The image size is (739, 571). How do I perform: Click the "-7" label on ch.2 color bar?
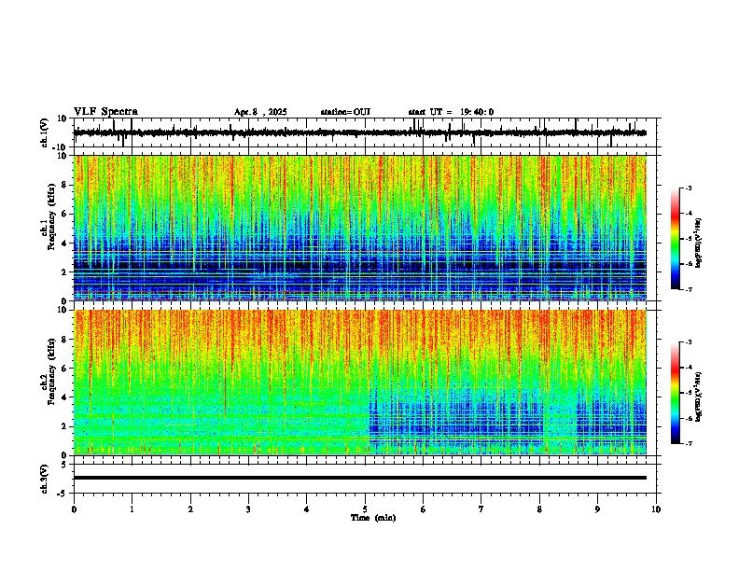(689, 444)
